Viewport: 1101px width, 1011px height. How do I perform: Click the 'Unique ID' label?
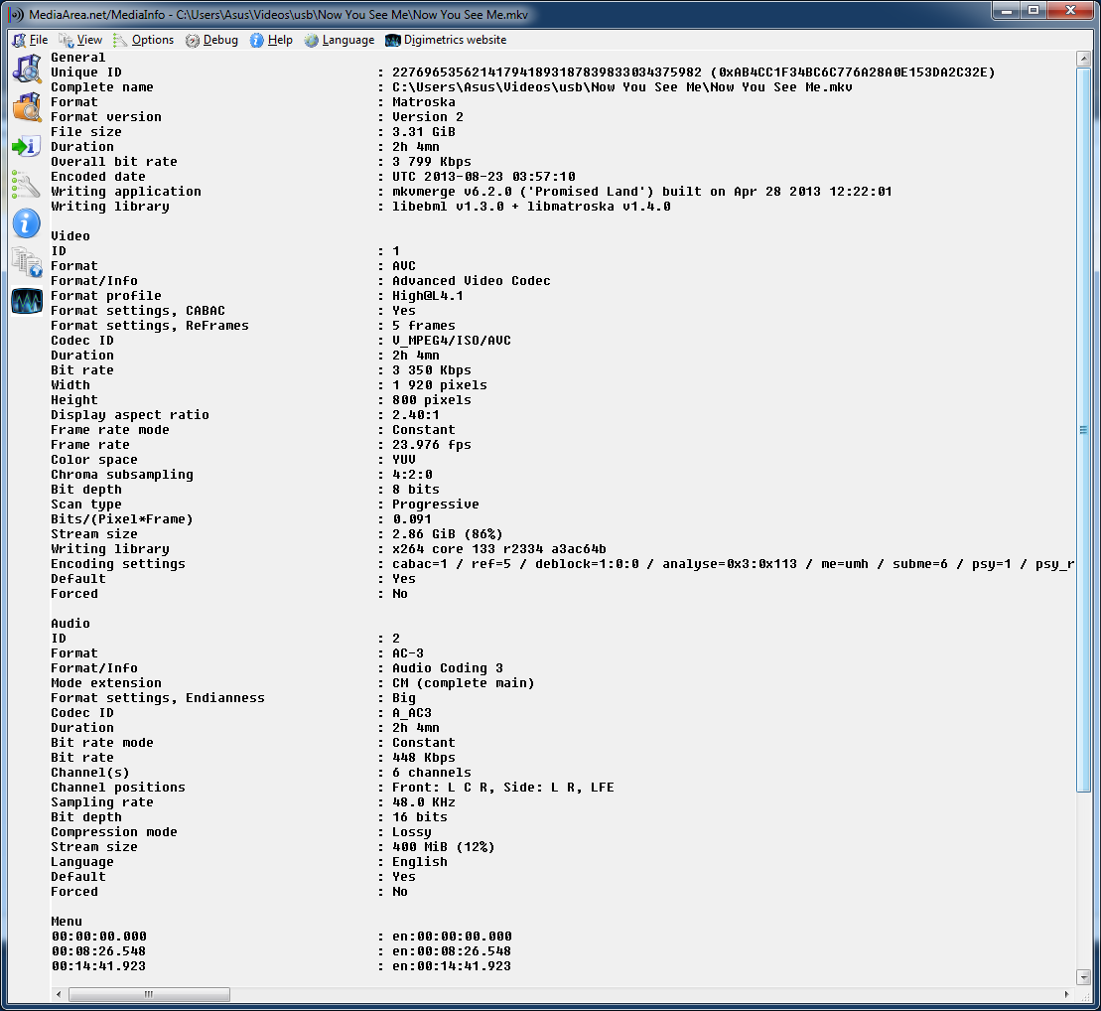click(x=86, y=72)
